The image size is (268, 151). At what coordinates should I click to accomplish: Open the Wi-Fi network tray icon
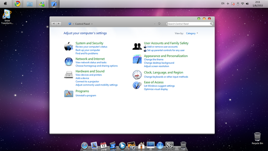coord(242,4)
